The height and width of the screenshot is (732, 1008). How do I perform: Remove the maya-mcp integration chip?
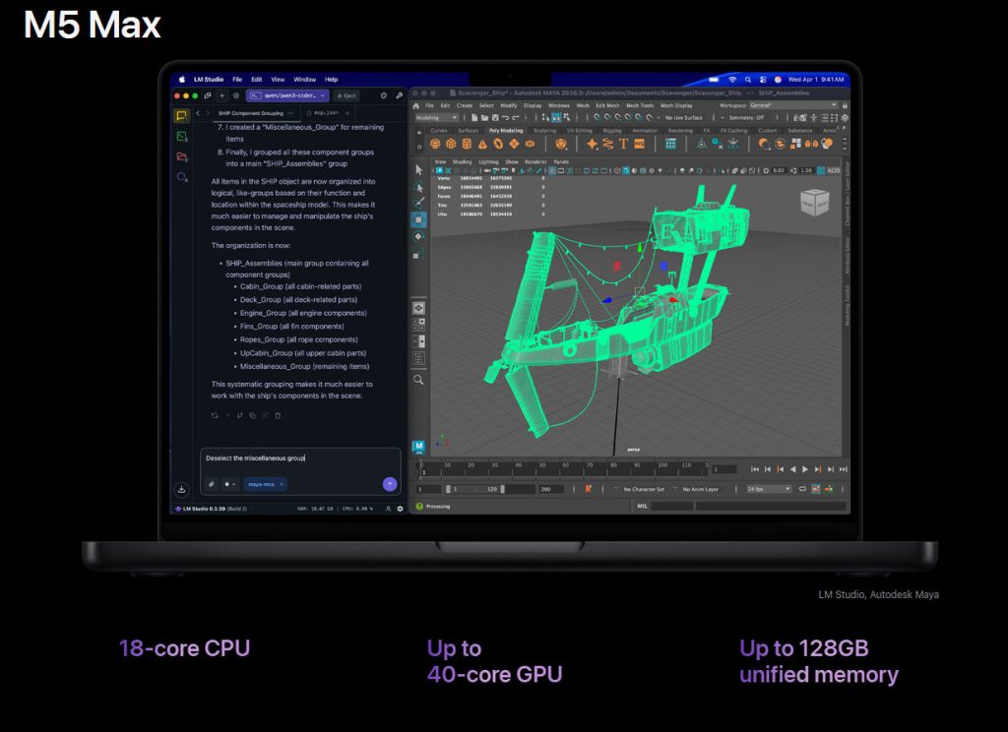tap(282, 484)
